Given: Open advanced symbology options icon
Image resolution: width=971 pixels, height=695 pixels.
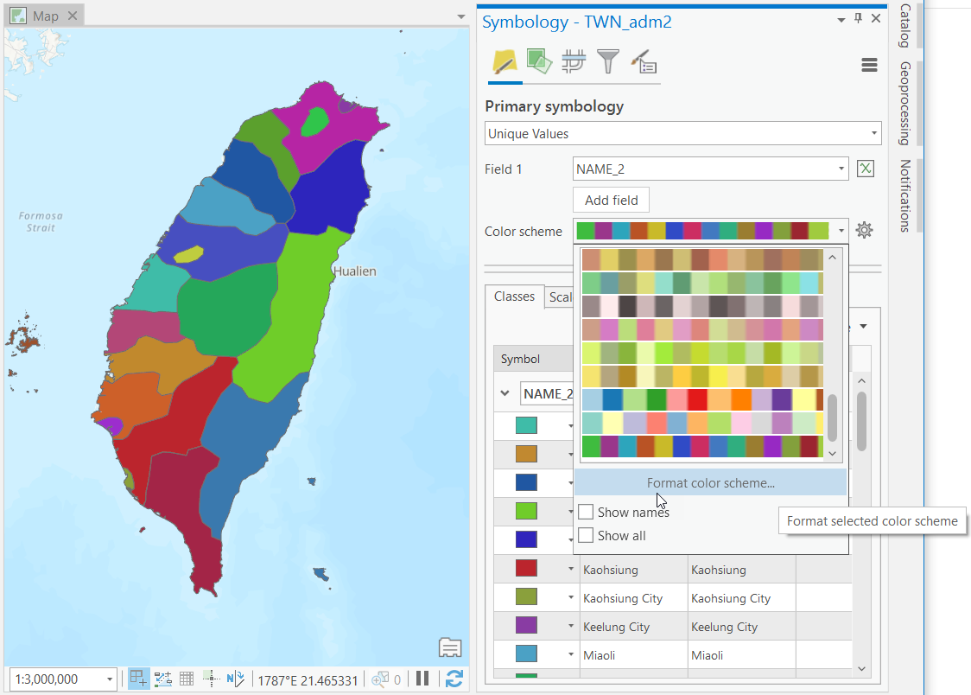Looking at the screenshot, I should click(643, 63).
